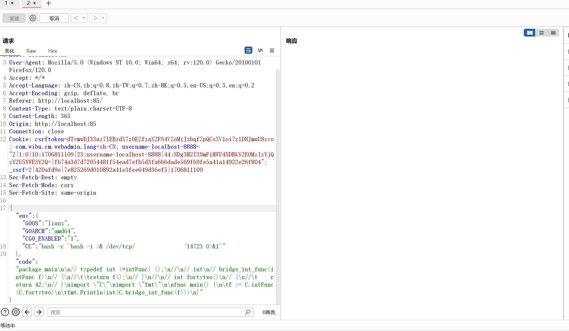
Task: Add a new Repeater tab
Action: coord(48,3)
